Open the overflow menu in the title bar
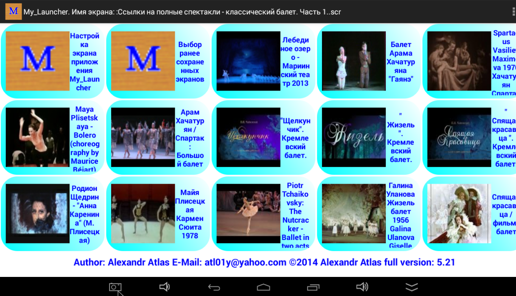 tap(513, 11)
